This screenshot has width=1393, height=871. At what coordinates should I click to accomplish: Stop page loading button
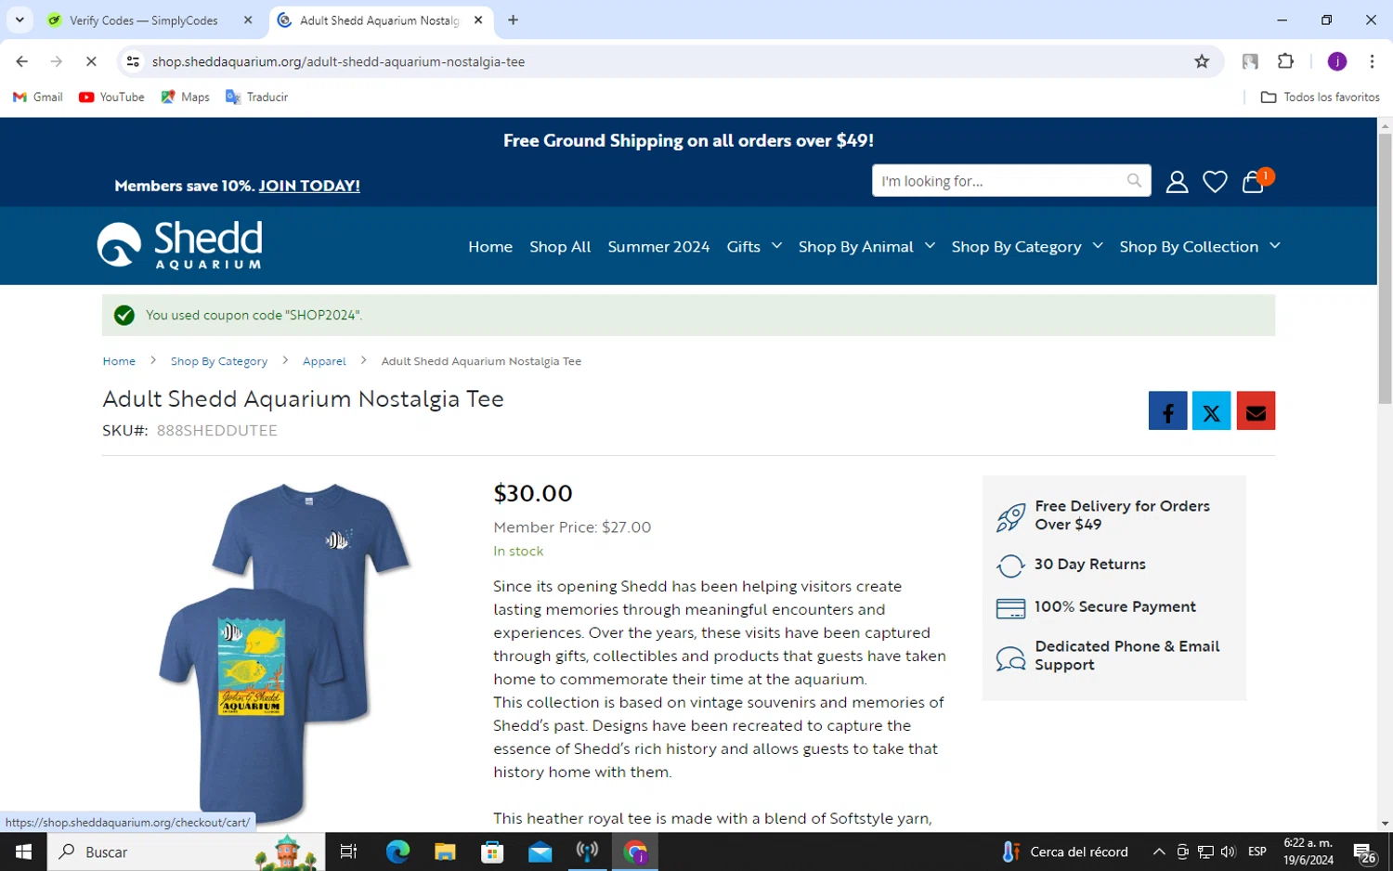click(x=91, y=61)
